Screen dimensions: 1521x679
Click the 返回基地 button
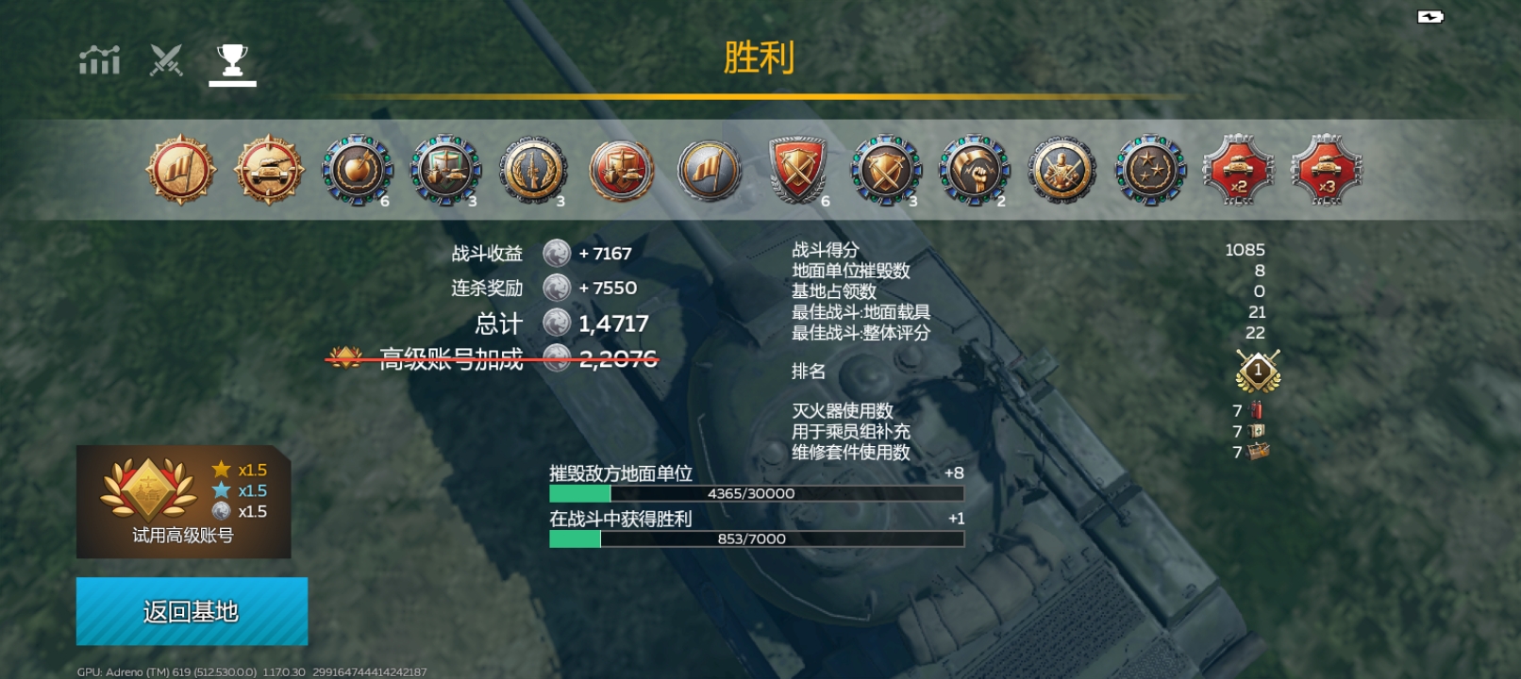pyautogui.click(x=192, y=611)
